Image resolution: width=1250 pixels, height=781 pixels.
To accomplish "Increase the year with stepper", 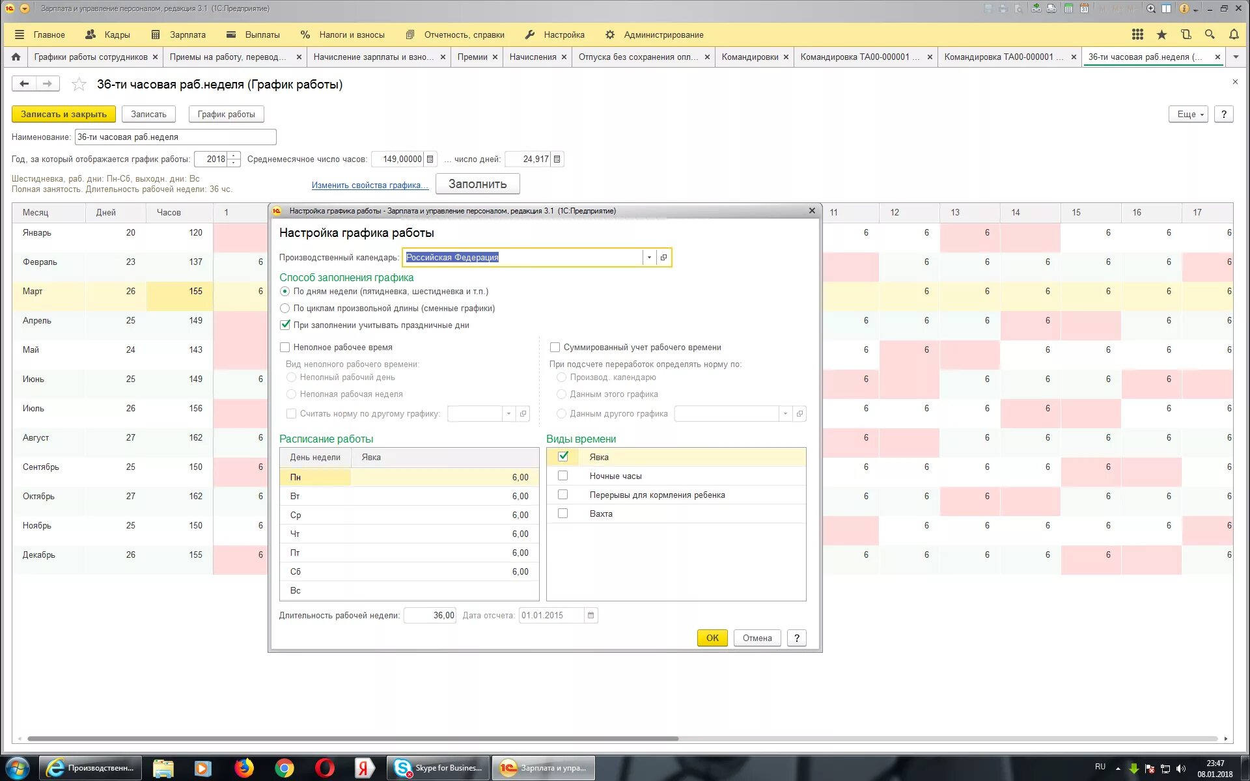I will 234,156.
